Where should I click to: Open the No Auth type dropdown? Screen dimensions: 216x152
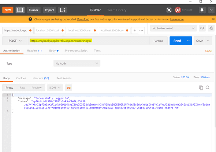point(77,63)
